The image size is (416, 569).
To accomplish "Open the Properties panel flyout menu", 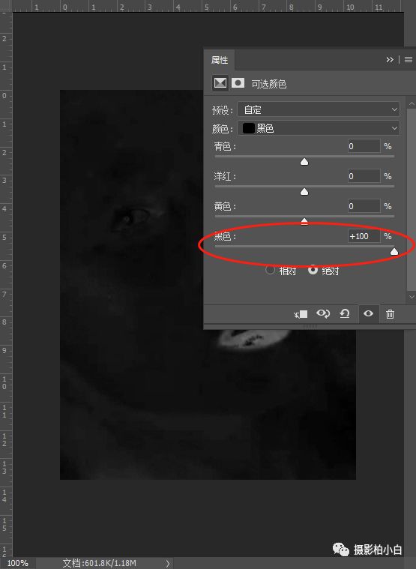I will (x=409, y=59).
